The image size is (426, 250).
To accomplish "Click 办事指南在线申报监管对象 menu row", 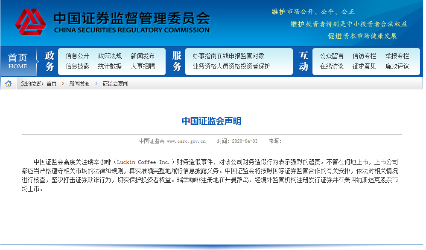I will point(228,56).
